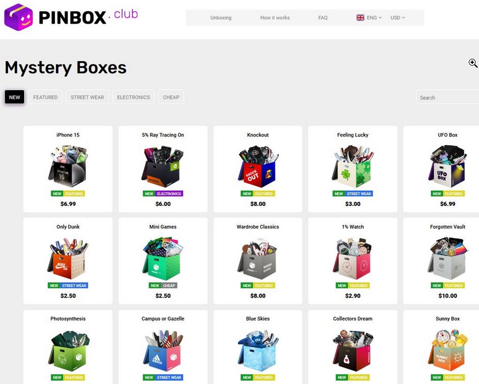Screen dimensions: 479x384
Task: Filter boxes by STREET WEAR
Action: click(87, 97)
